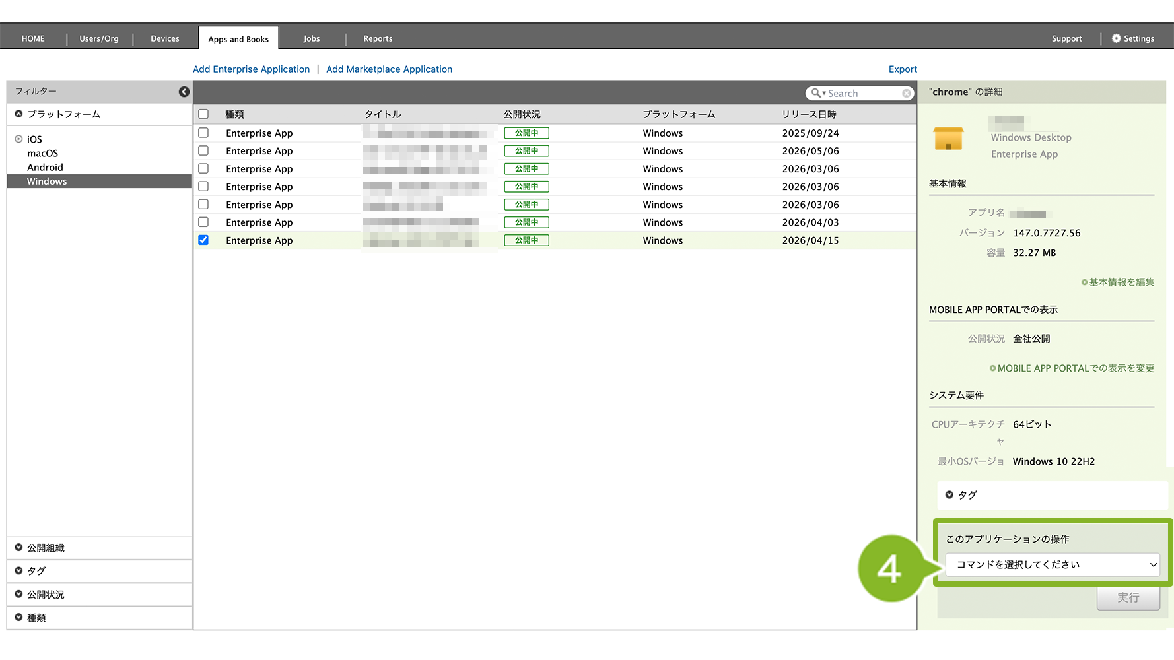This screenshot has height=660, width=1174.
Task: Expand the 公開組織 filter section
Action: [18, 548]
